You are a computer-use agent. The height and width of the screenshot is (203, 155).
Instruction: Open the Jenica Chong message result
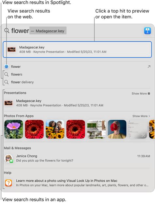coord(77,158)
